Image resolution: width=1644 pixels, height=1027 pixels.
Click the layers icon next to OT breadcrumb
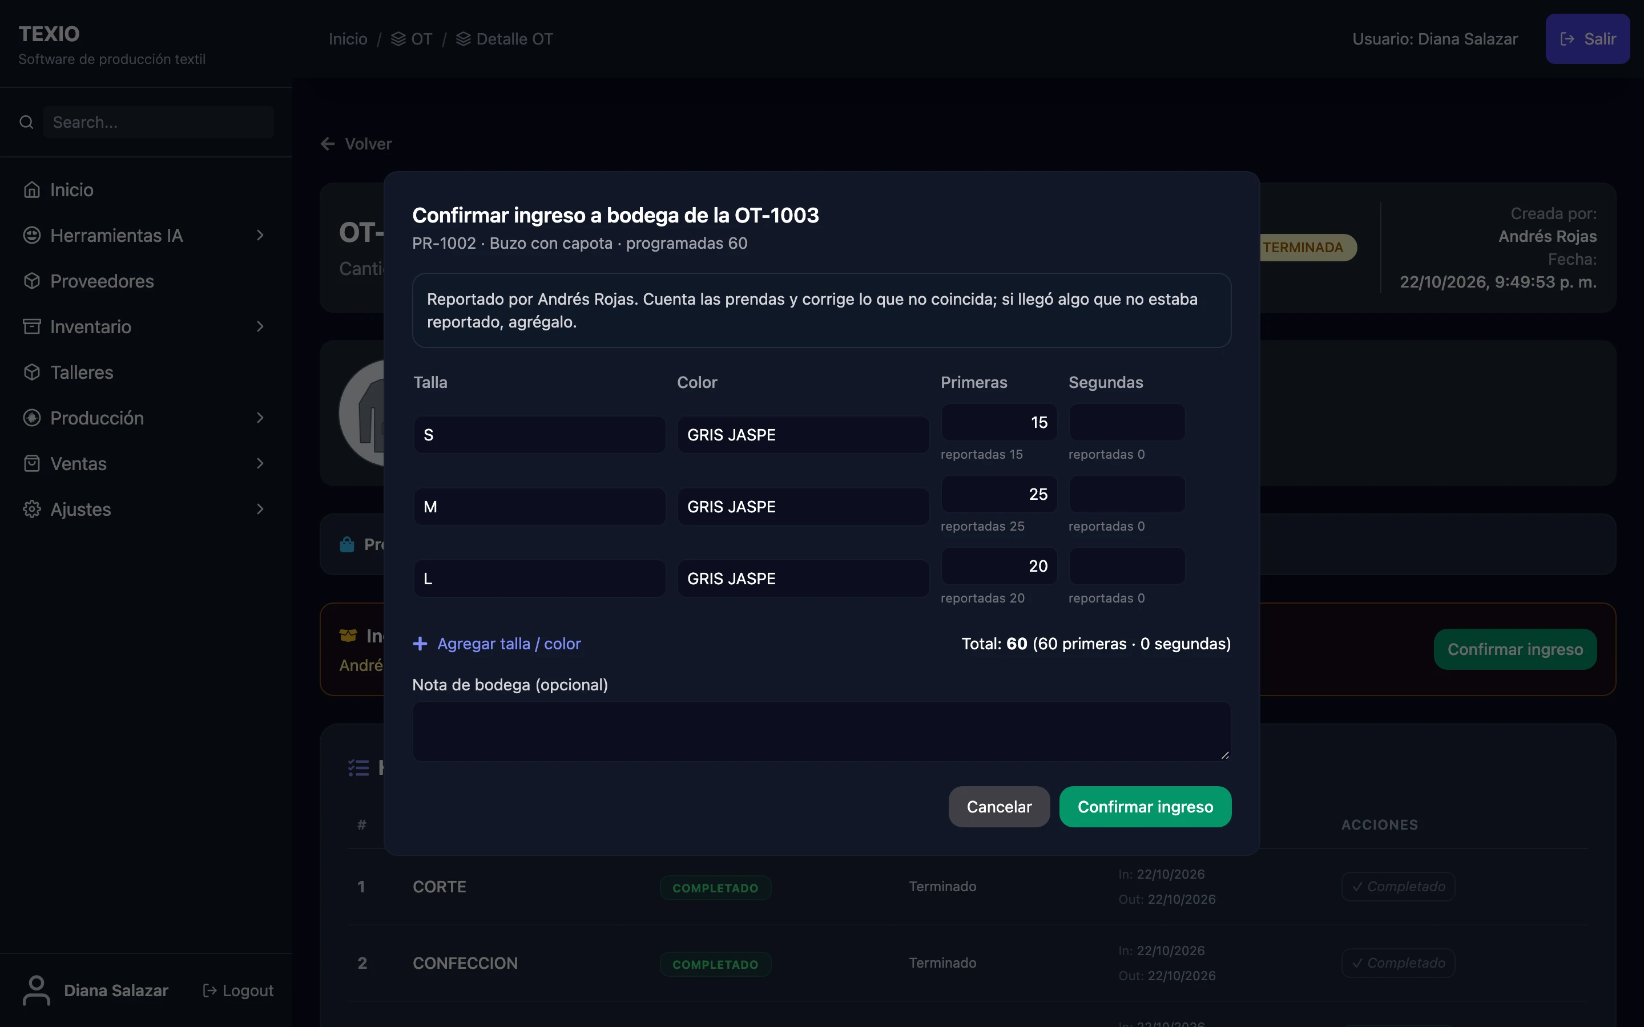(399, 39)
